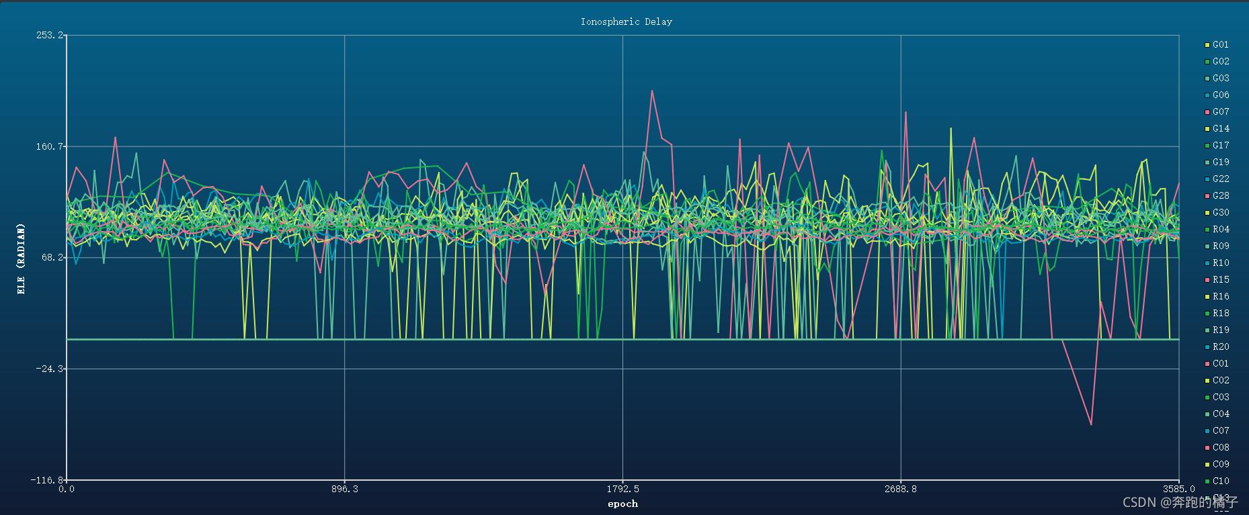
Task: Click the 68.2 y-axis tick label
Action: (52, 257)
